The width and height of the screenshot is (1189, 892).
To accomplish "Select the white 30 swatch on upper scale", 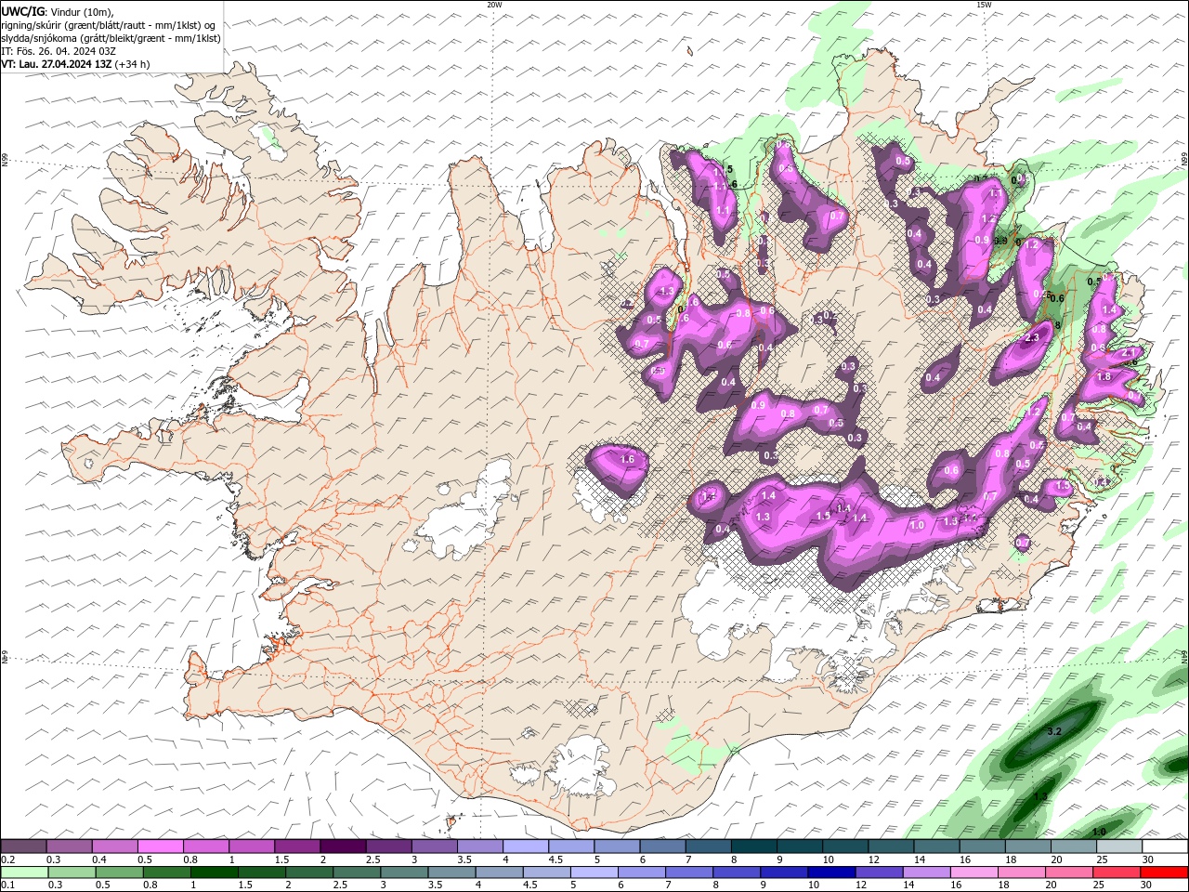I will 1165,846.
